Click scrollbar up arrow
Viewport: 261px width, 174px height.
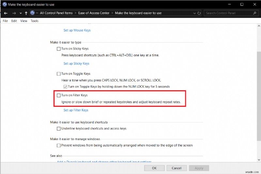click(x=259, y=26)
